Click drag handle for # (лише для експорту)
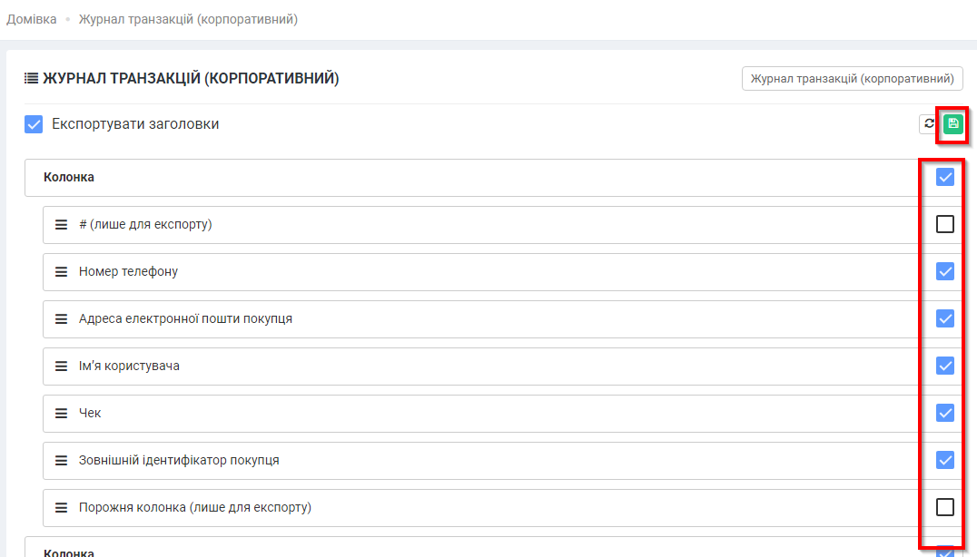The width and height of the screenshot is (977, 557). (x=62, y=224)
